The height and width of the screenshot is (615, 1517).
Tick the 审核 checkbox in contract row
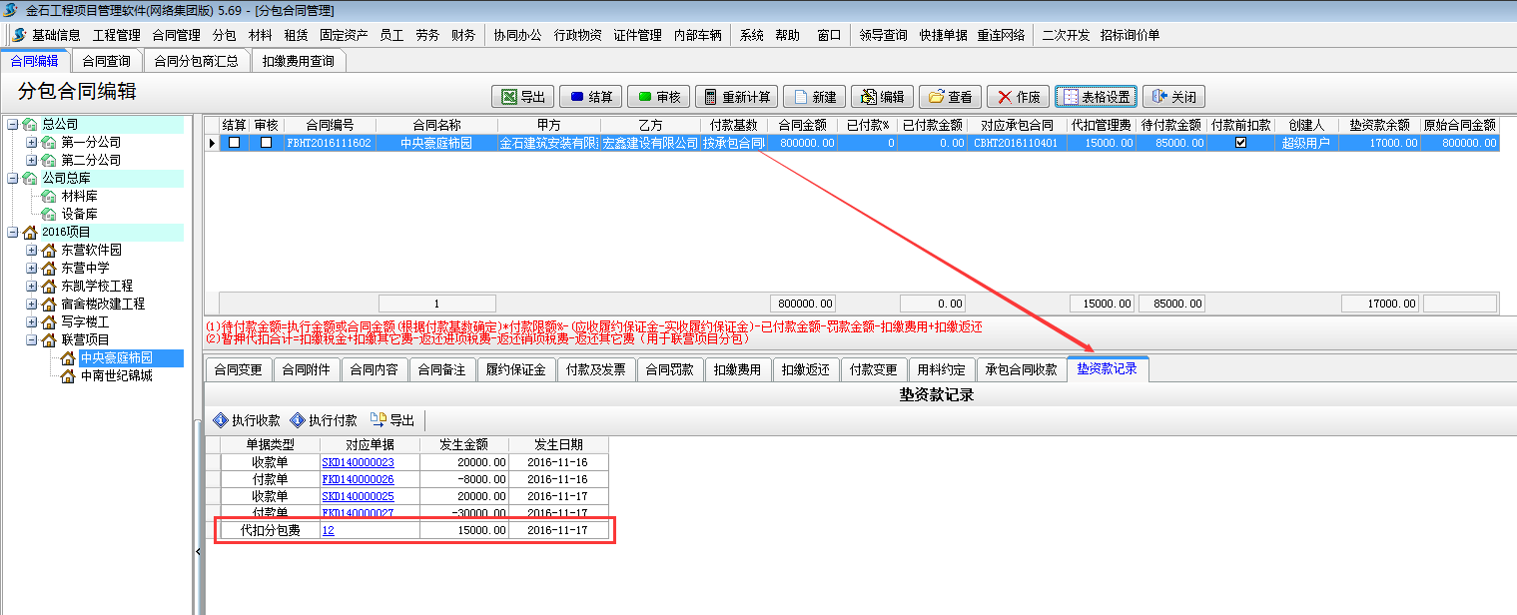[266, 143]
